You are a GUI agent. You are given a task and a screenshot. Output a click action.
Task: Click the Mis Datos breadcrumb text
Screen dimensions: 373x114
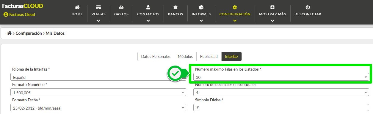(55, 33)
